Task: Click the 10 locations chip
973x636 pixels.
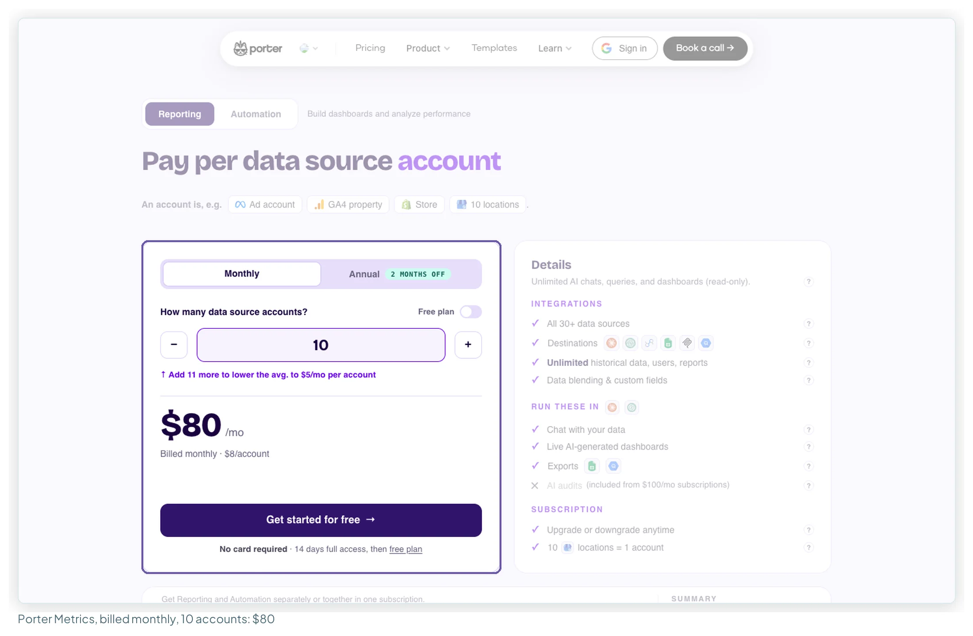Action: coord(488,205)
